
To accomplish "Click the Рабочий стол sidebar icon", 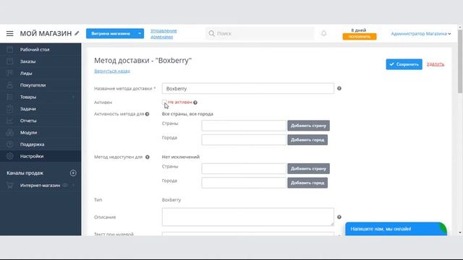I will click(9, 50).
